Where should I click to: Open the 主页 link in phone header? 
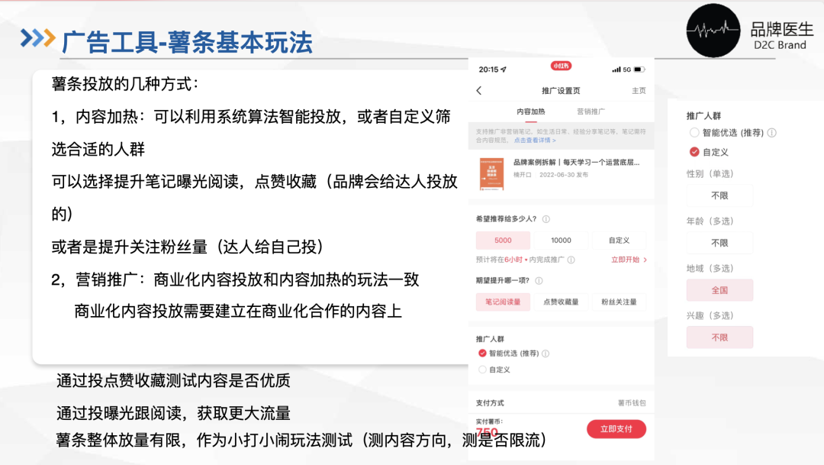coord(639,90)
